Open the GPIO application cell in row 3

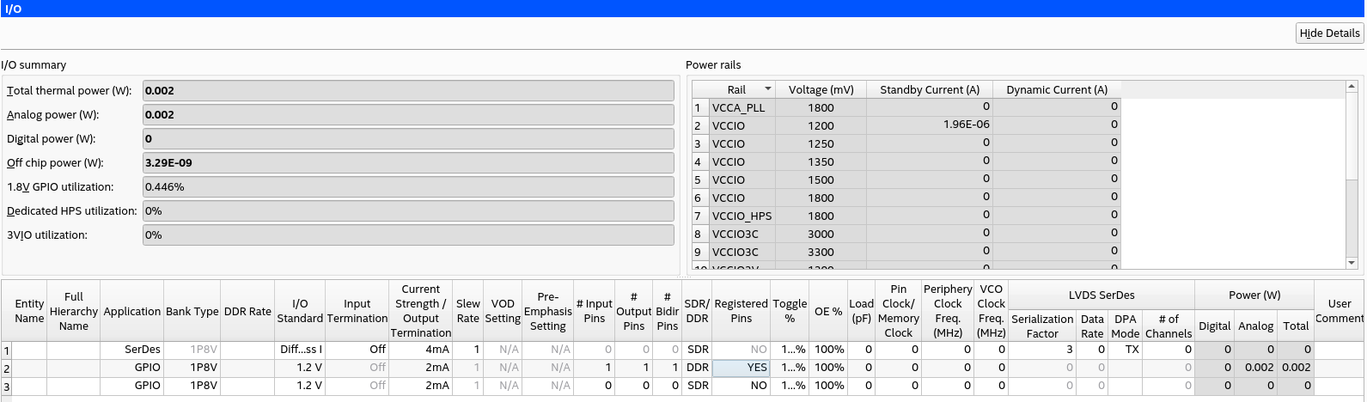point(132,386)
